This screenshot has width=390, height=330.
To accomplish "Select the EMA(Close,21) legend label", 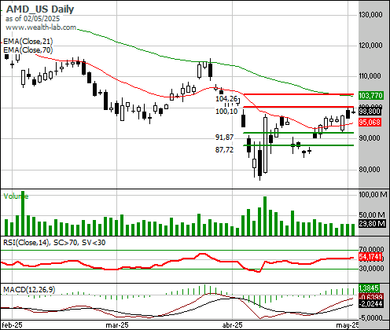I will tap(28, 42).
